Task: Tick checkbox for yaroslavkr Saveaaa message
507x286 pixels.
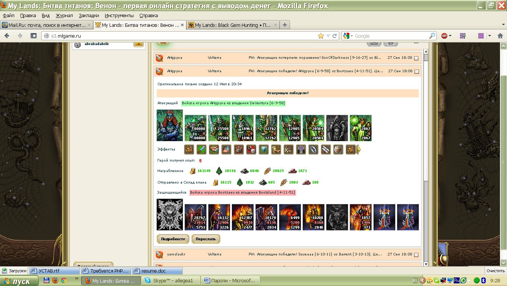Action: [416, 255]
